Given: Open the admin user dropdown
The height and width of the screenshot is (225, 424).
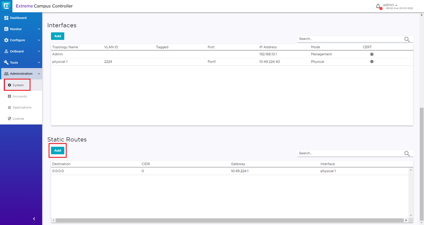Looking at the screenshot, I should [x=390, y=5].
